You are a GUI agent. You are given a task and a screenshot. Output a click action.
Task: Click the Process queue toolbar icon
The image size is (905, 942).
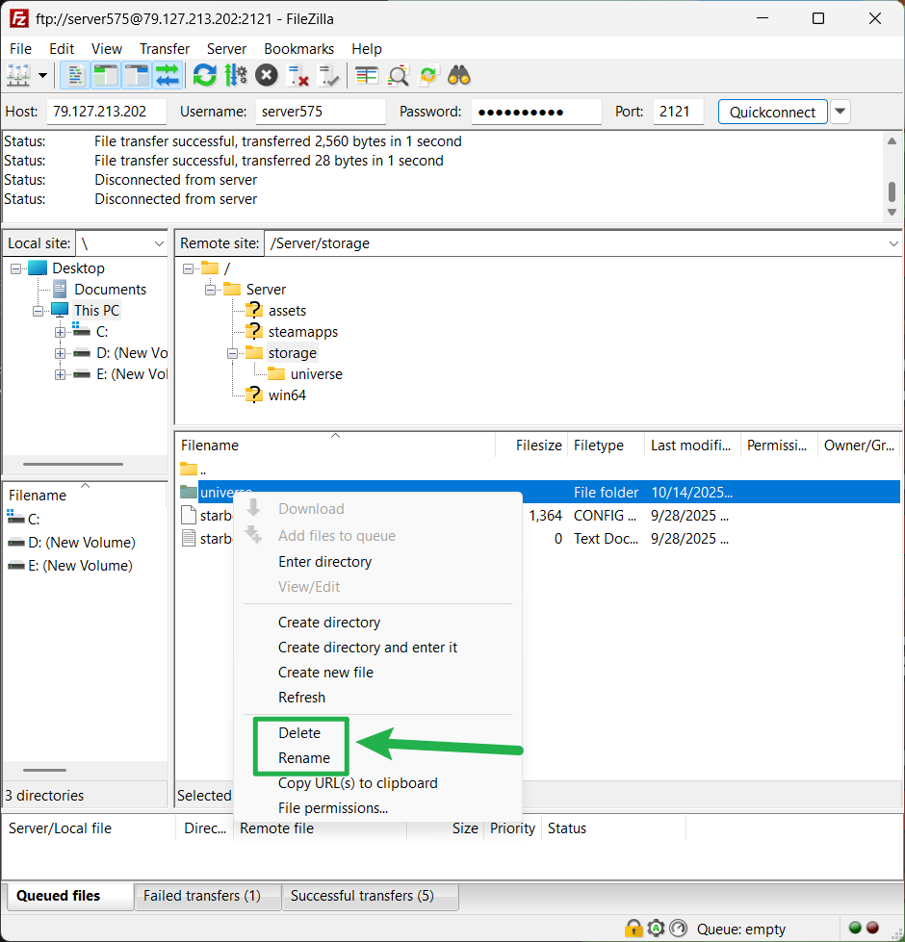click(236, 75)
